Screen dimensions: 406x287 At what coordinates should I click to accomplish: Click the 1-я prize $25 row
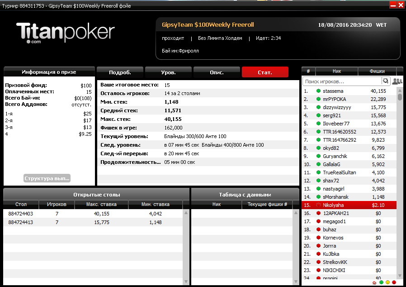[48, 114]
